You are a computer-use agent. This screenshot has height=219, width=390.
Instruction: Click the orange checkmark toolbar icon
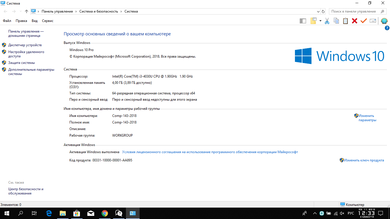(363, 21)
